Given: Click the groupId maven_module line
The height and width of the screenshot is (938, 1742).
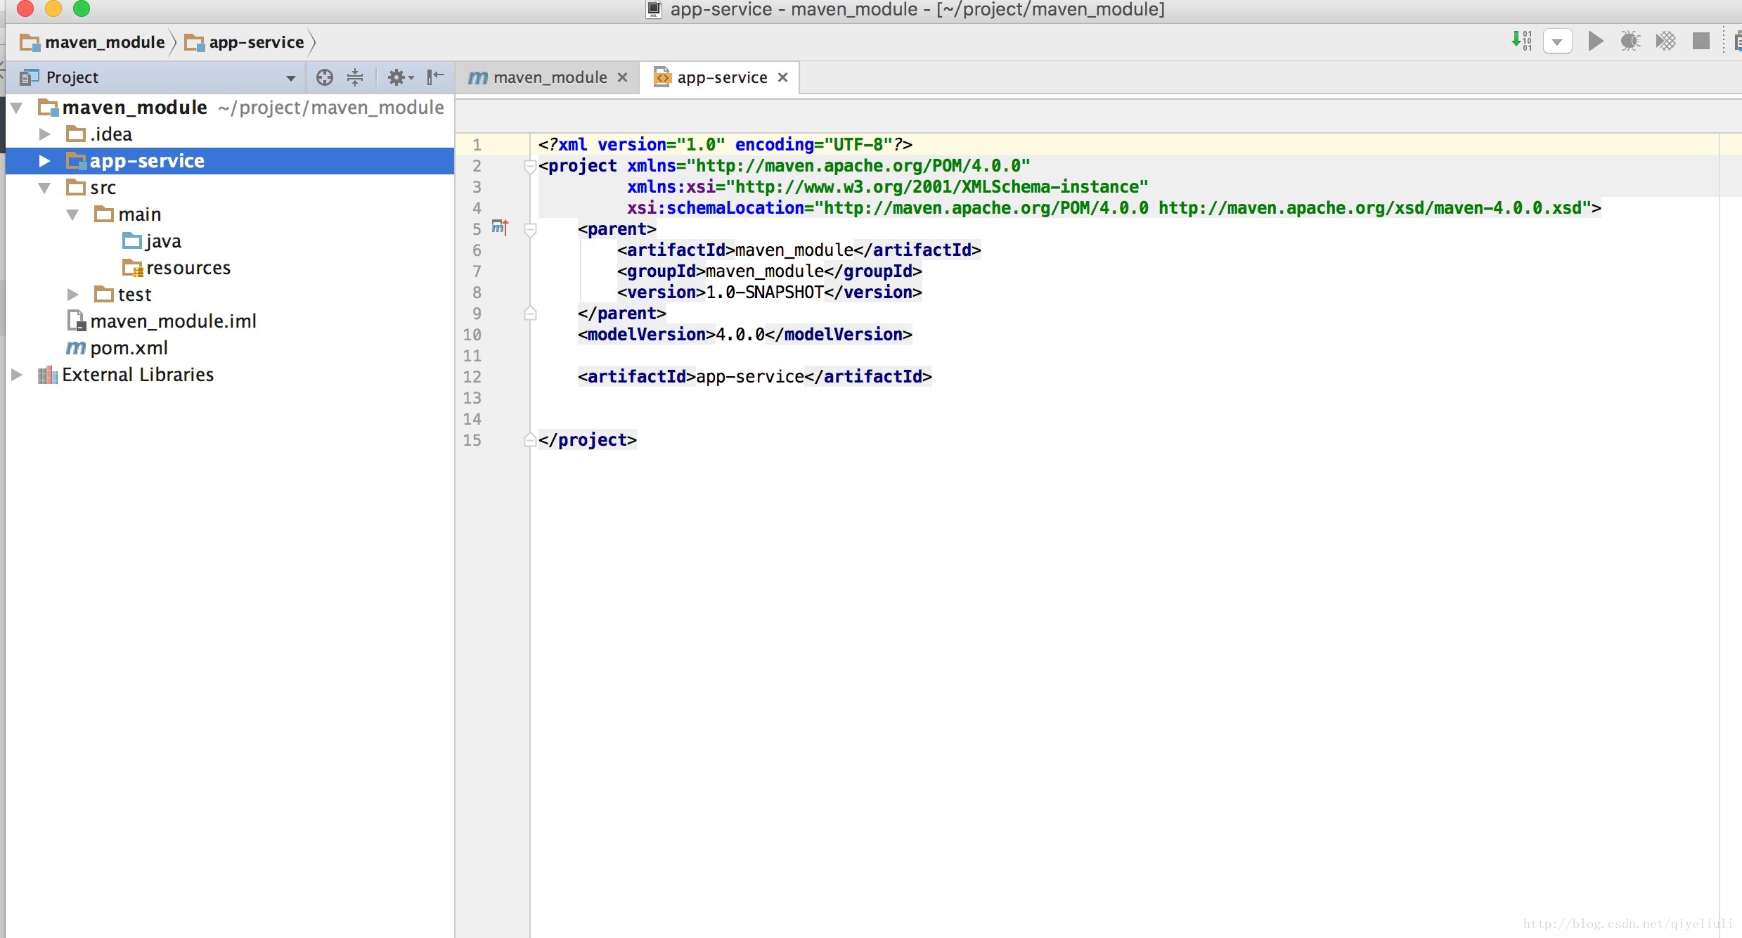Looking at the screenshot, I should coord(770,271).
